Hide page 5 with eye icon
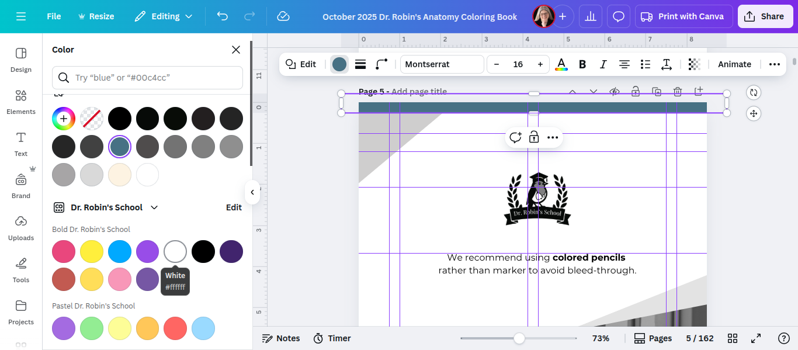The width and height of the screenshot is (798, 350). tap(615, 92)
